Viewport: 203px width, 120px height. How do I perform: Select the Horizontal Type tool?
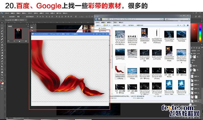coord(2,64)
